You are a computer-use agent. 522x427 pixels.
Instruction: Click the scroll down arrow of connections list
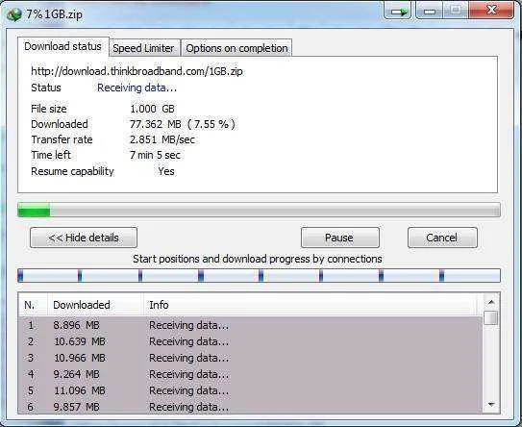[x=491, y=405]
